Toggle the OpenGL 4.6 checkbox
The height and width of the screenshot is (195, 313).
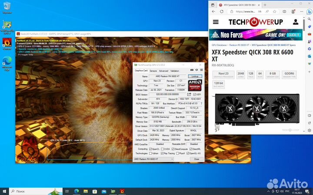(188, 153)
